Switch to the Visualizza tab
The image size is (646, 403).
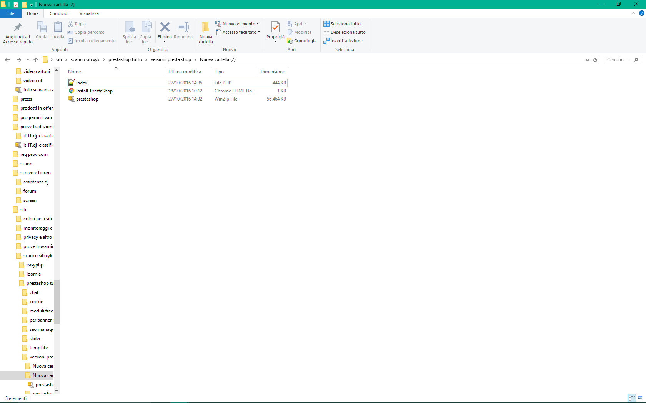tap(89, 13)
